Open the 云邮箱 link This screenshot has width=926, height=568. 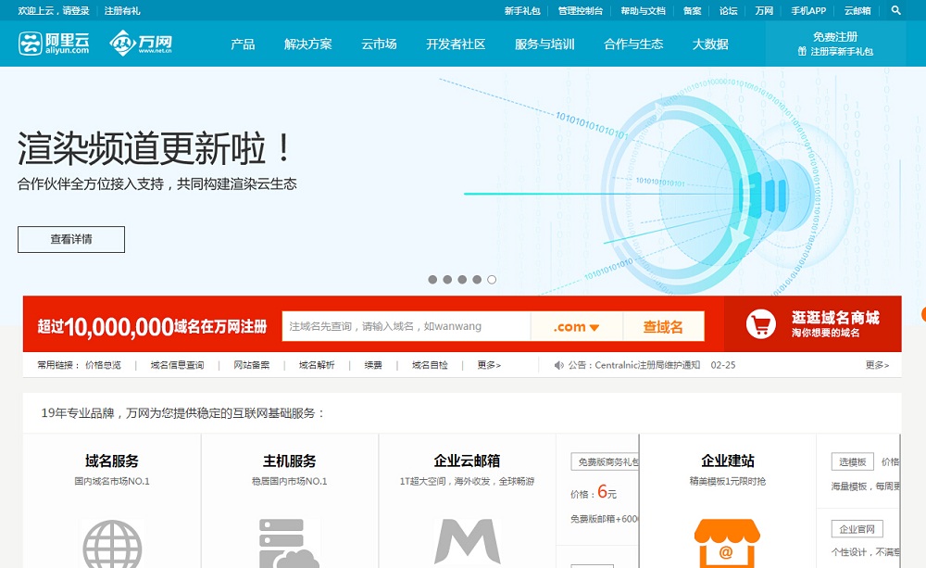(x=857, y=10)
